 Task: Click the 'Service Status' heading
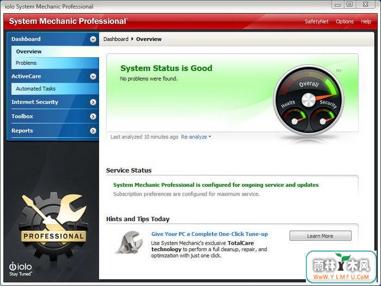coord(129,171)
